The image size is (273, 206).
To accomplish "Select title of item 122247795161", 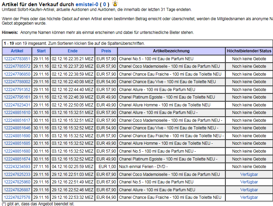I will tap(167, 97).
